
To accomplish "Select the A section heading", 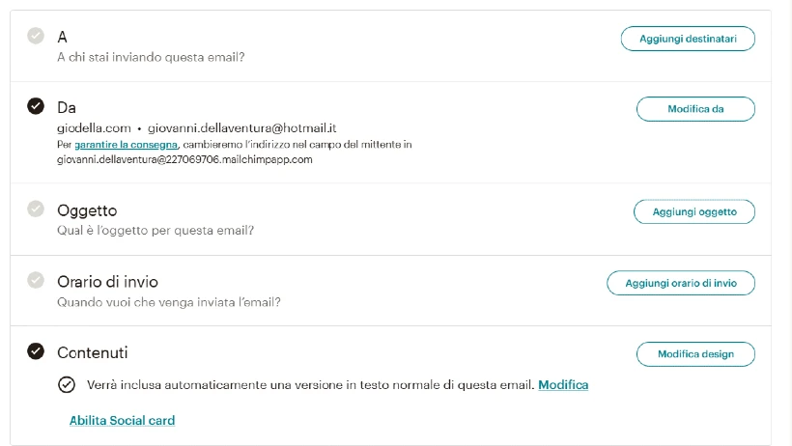I will pyautogui.click(x=62, y=37).
